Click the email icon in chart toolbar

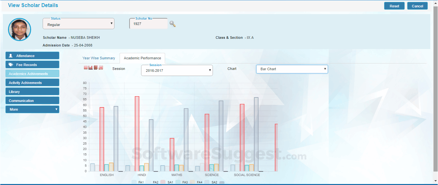pos(96,68)
